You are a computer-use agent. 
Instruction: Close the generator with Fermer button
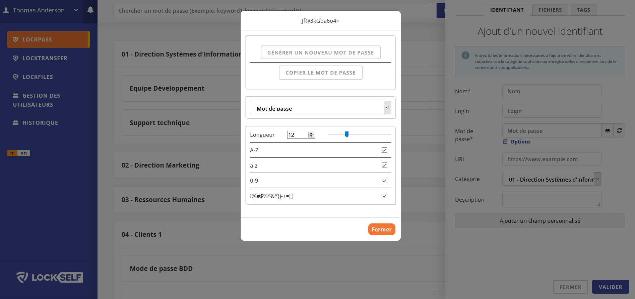381,229
